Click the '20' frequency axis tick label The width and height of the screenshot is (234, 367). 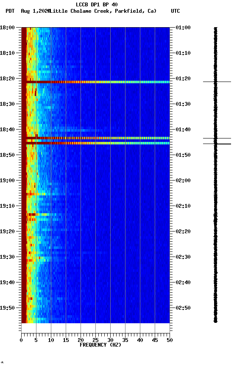pyautogui.click(x=81, y=340)
